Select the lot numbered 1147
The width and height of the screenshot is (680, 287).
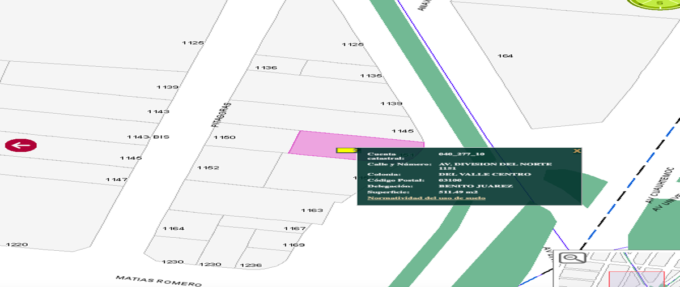click(117, 179)
